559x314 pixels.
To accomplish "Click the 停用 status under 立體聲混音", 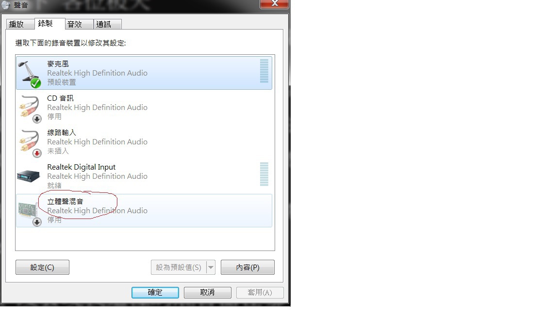I will [x=54, y=220].
